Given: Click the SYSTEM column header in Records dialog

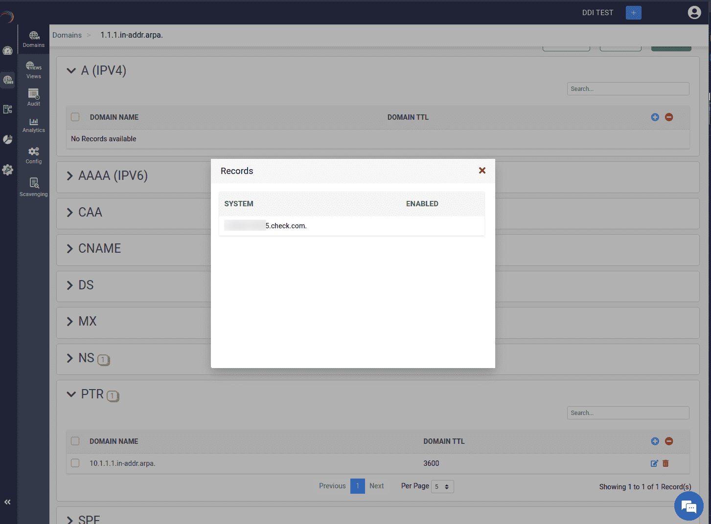Looking at the screenshot, I should pyautogui.click(x=239, y=204).
